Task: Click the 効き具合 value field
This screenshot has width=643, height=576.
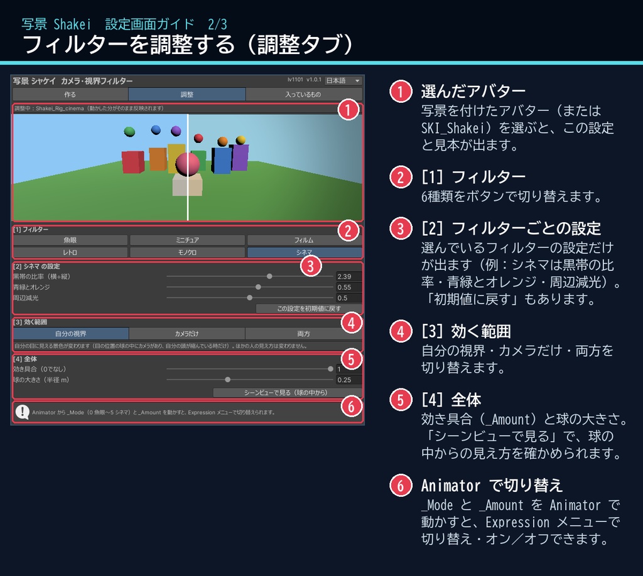Action: (x=349, y=369)
